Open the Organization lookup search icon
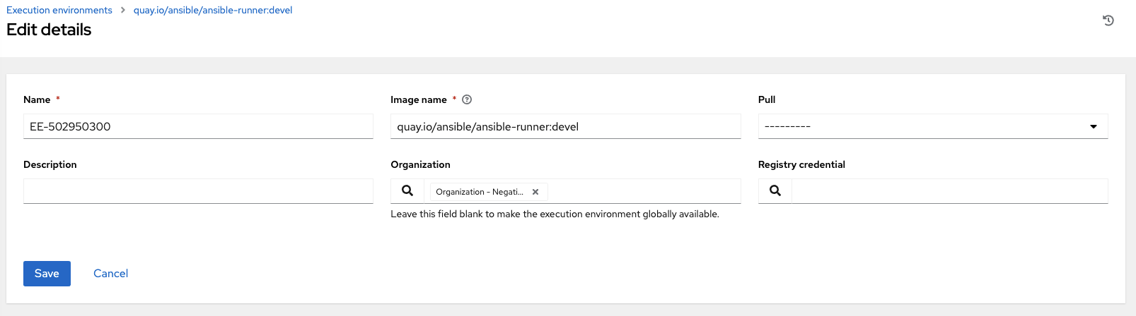Screen dimensions: 1136x316 pos(407,191)
